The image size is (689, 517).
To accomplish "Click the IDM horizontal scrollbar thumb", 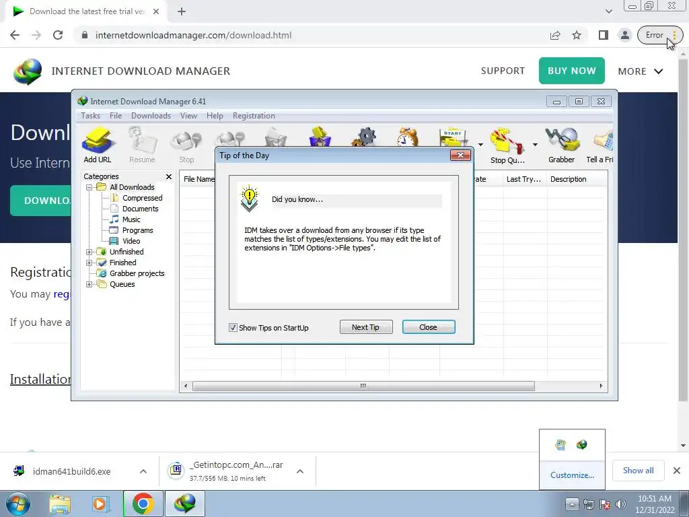I will [x=363, y=386].
